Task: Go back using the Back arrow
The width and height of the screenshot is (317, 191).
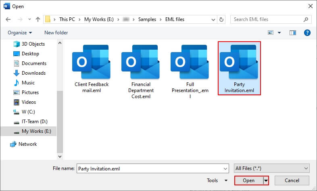Action: (8, 19)
